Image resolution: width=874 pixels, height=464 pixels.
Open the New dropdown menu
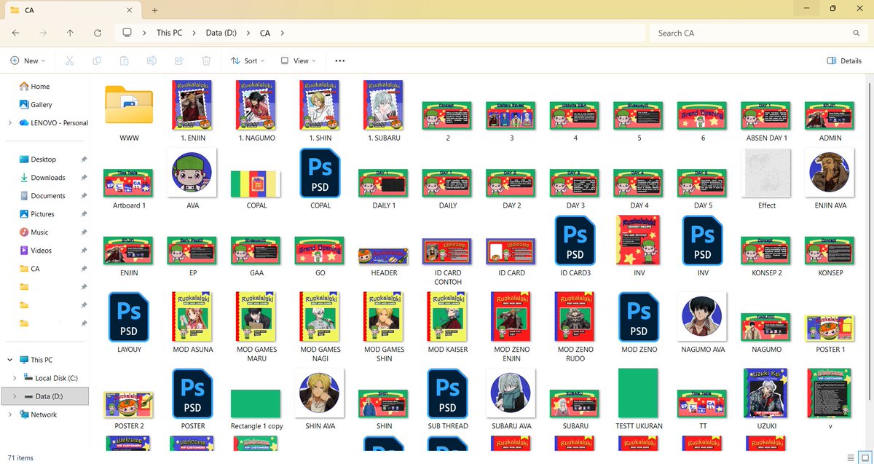[28, 61]
